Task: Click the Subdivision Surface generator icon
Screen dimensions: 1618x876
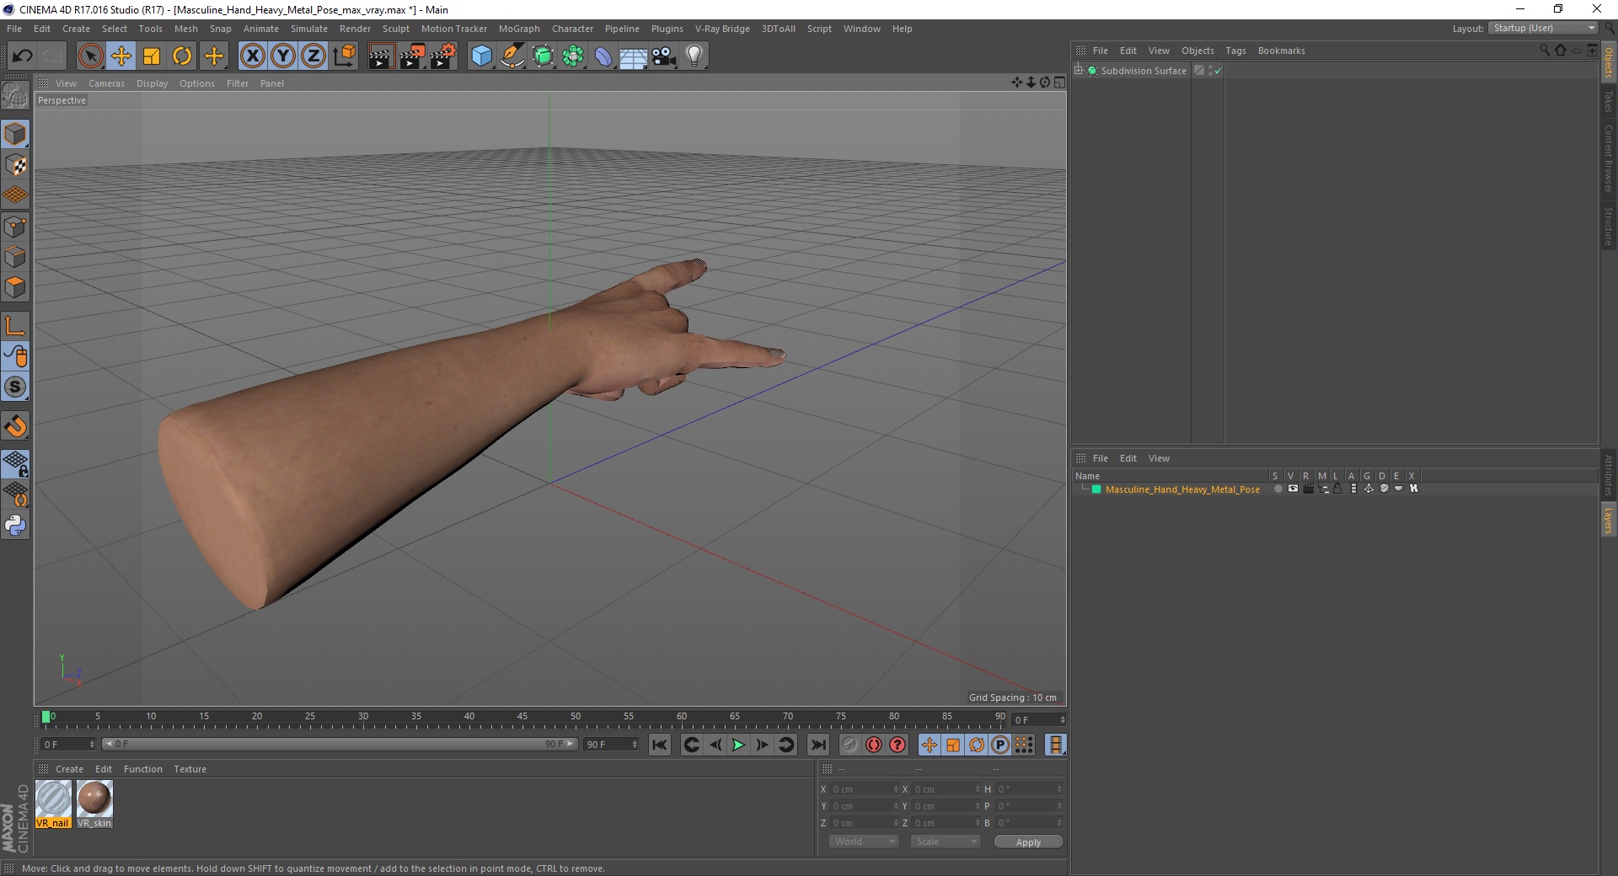Action: pyautogui.click(x=544, y=56)
